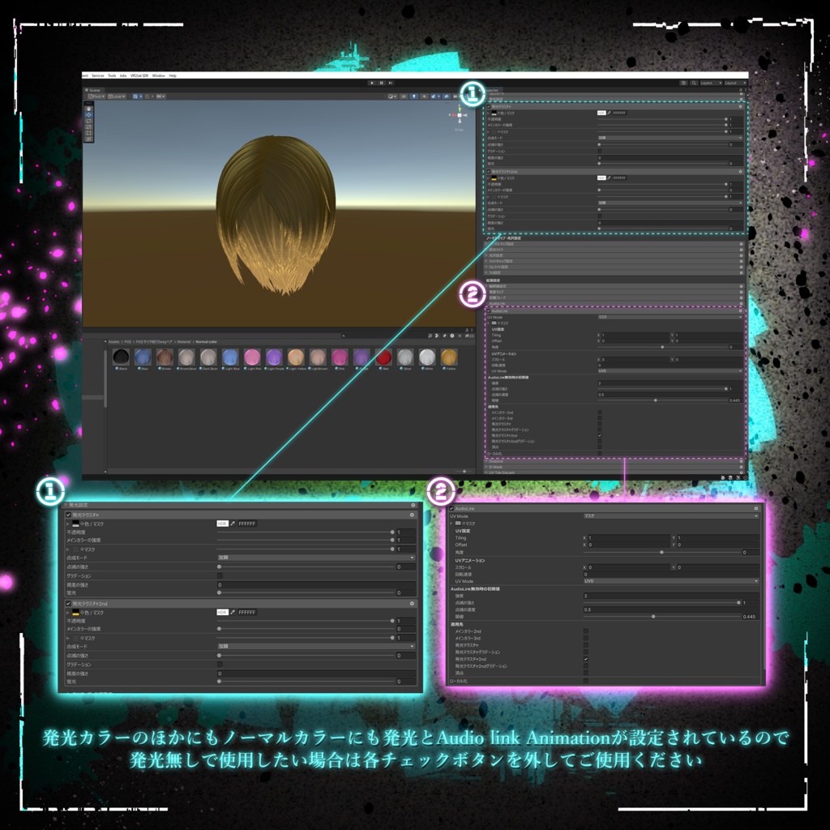Uncheck the enlarged 発光テクスチャ checkbox
This screenshot has height=830, width=830.
[x=68, y=515]
